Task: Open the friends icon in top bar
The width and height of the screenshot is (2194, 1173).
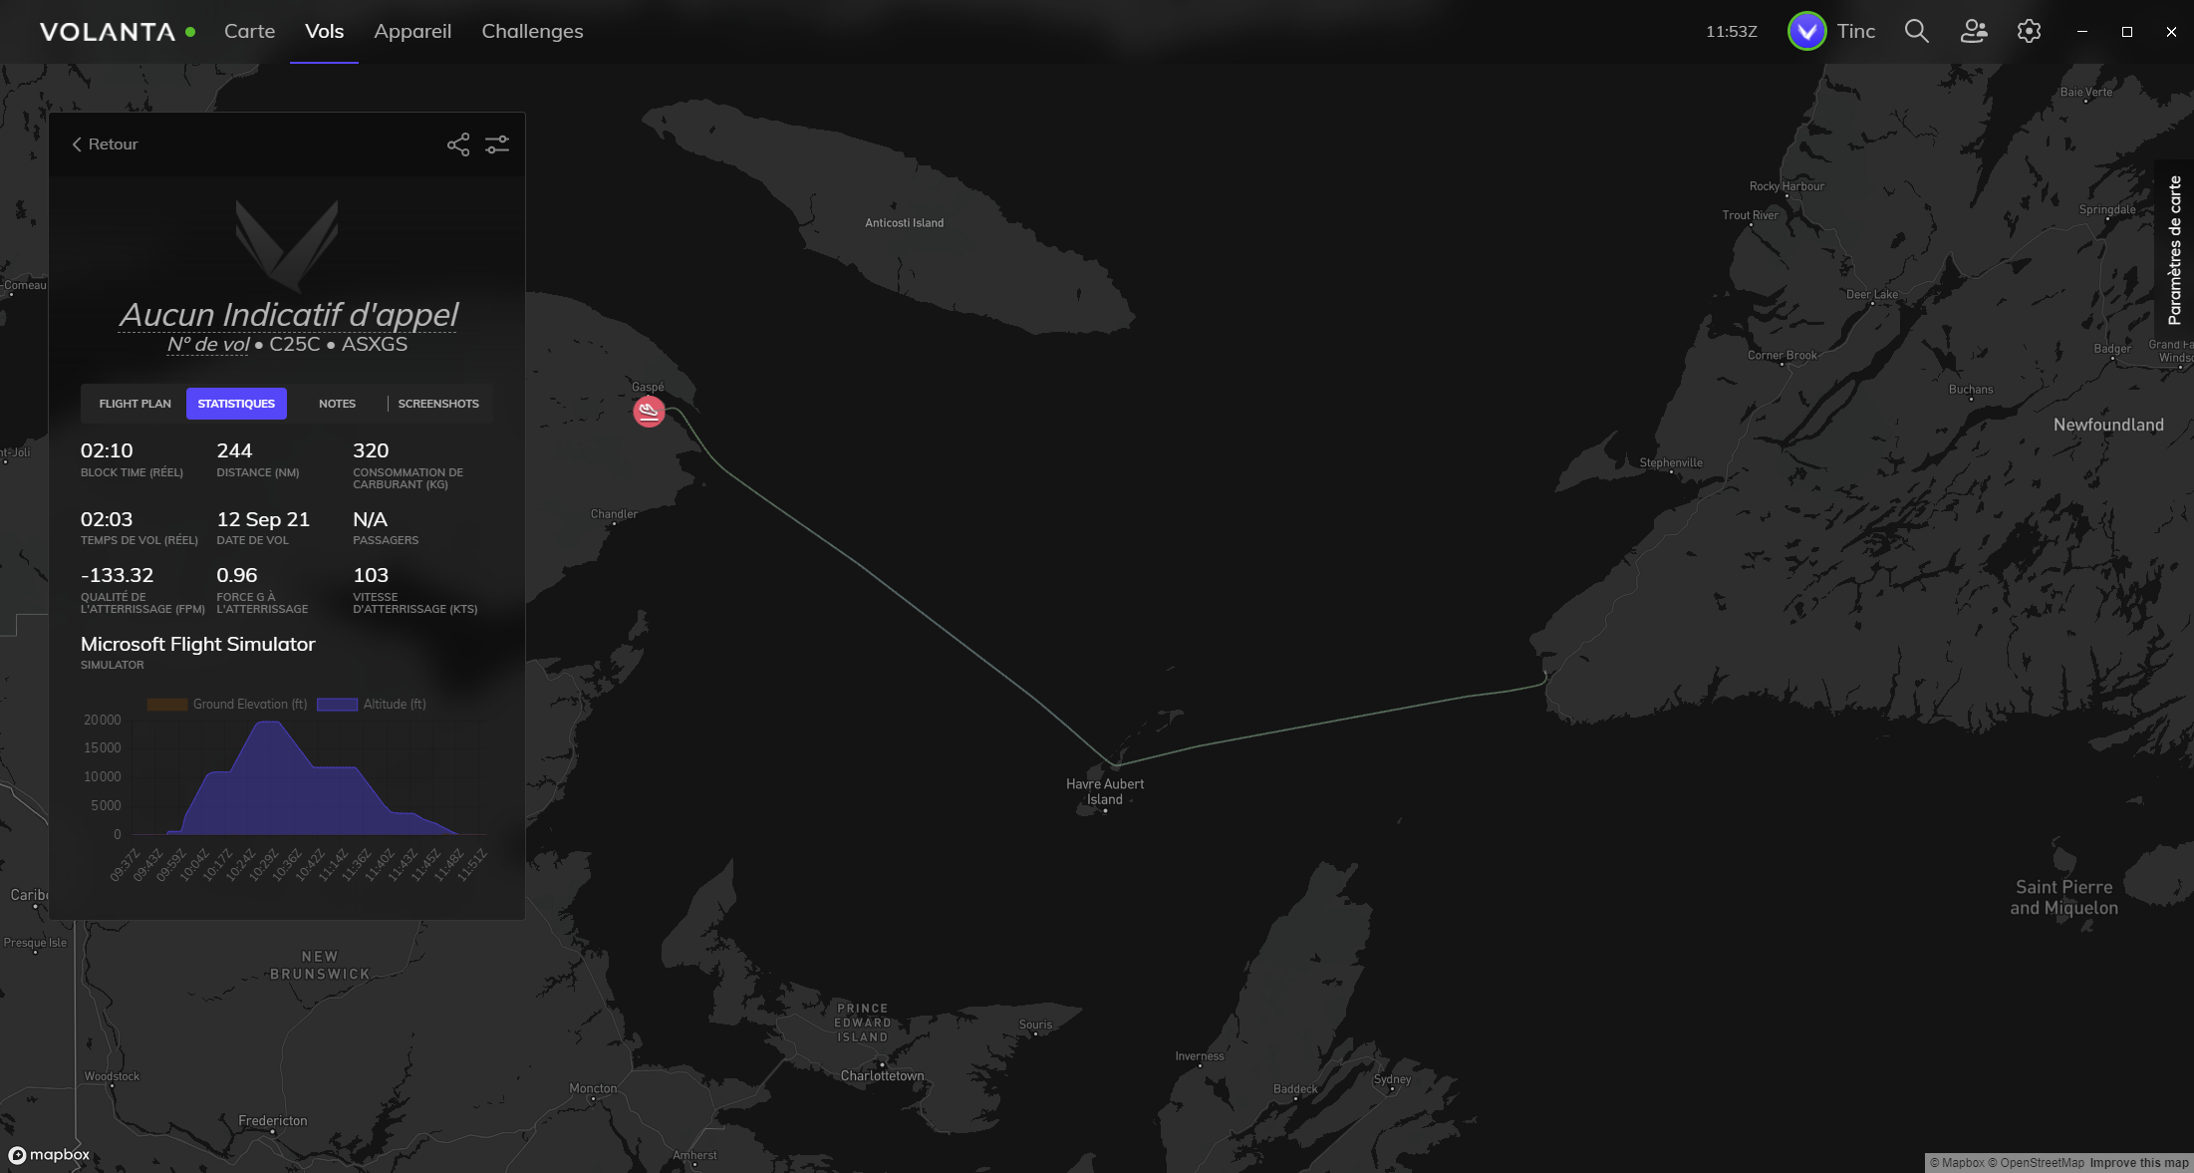Action: pyautogui.click(x=1974, y=32)
